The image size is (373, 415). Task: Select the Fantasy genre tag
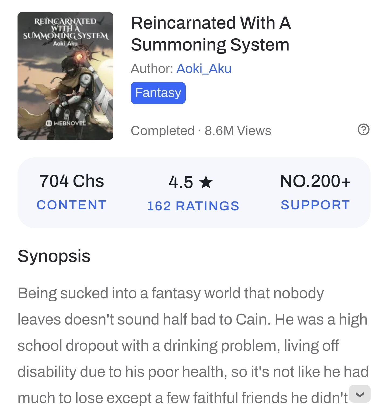(158, 93)
